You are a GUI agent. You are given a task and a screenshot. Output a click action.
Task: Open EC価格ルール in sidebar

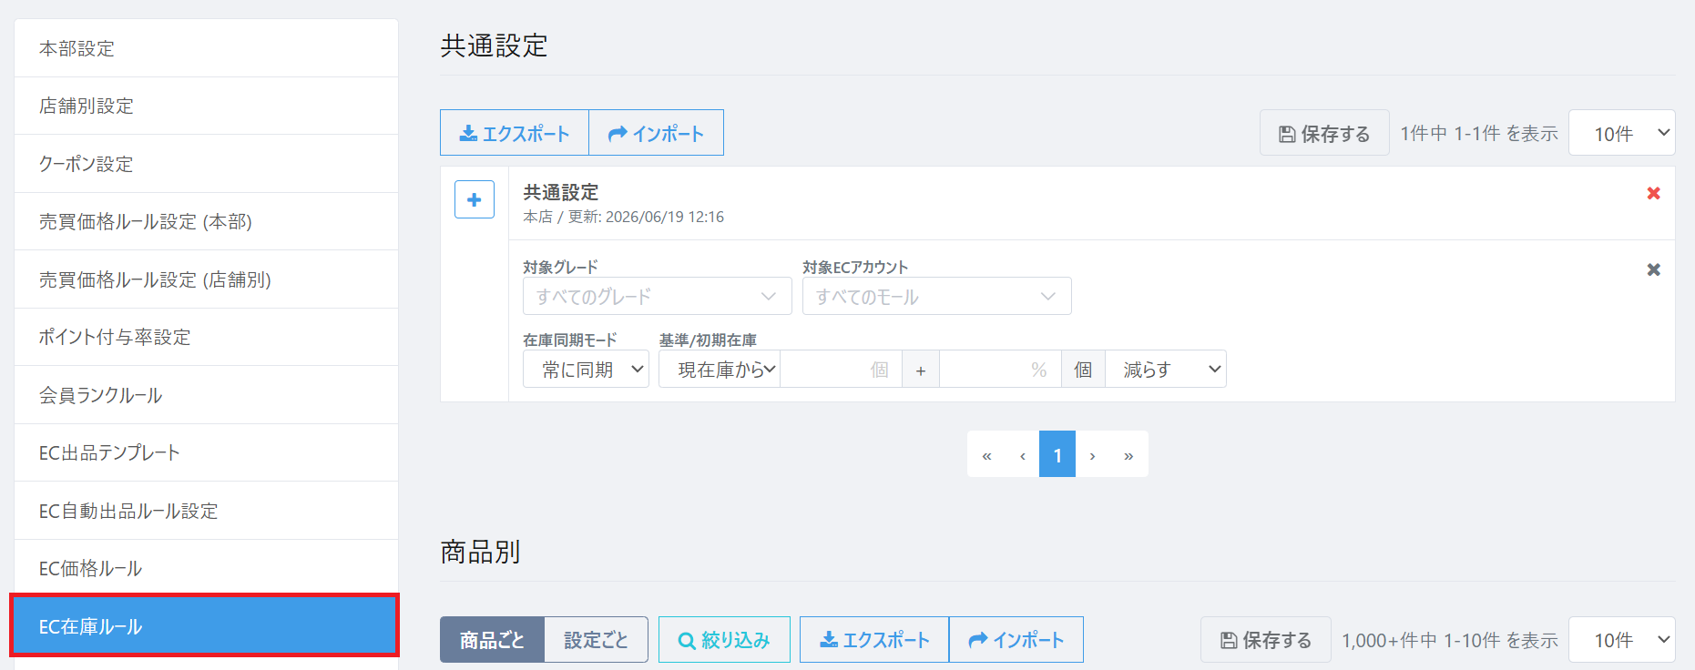click(206, 568)
